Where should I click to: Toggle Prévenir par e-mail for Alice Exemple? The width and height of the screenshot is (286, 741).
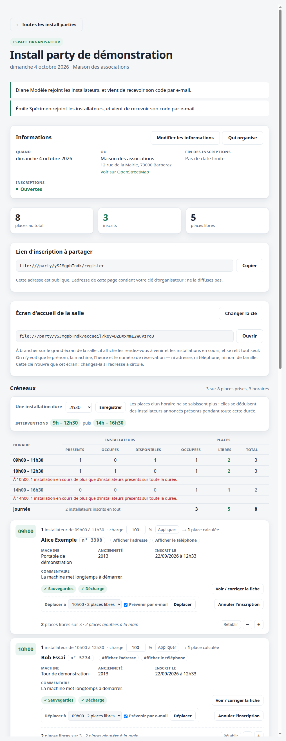point(126,605)
